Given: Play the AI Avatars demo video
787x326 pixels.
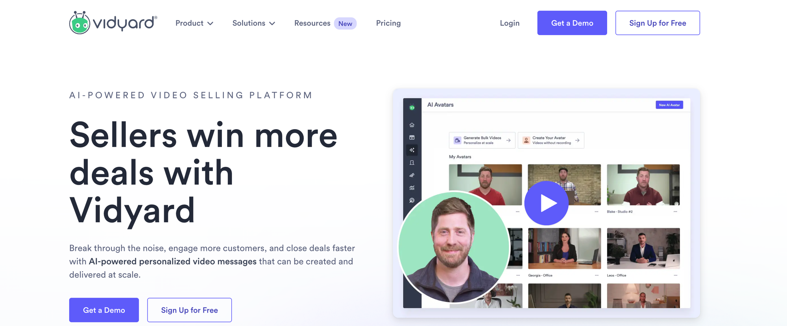Looking at the screenshot, I should (547, 203).
